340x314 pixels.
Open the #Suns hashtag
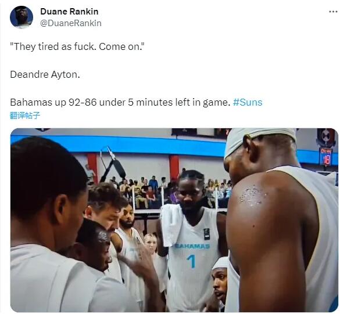coord(248,102)
